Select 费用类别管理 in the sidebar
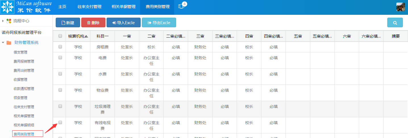This screenshot has width=408, height=138. pos(24,134)
